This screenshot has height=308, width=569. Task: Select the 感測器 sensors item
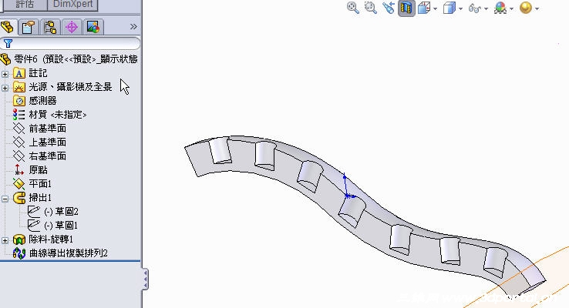(43, 101)
